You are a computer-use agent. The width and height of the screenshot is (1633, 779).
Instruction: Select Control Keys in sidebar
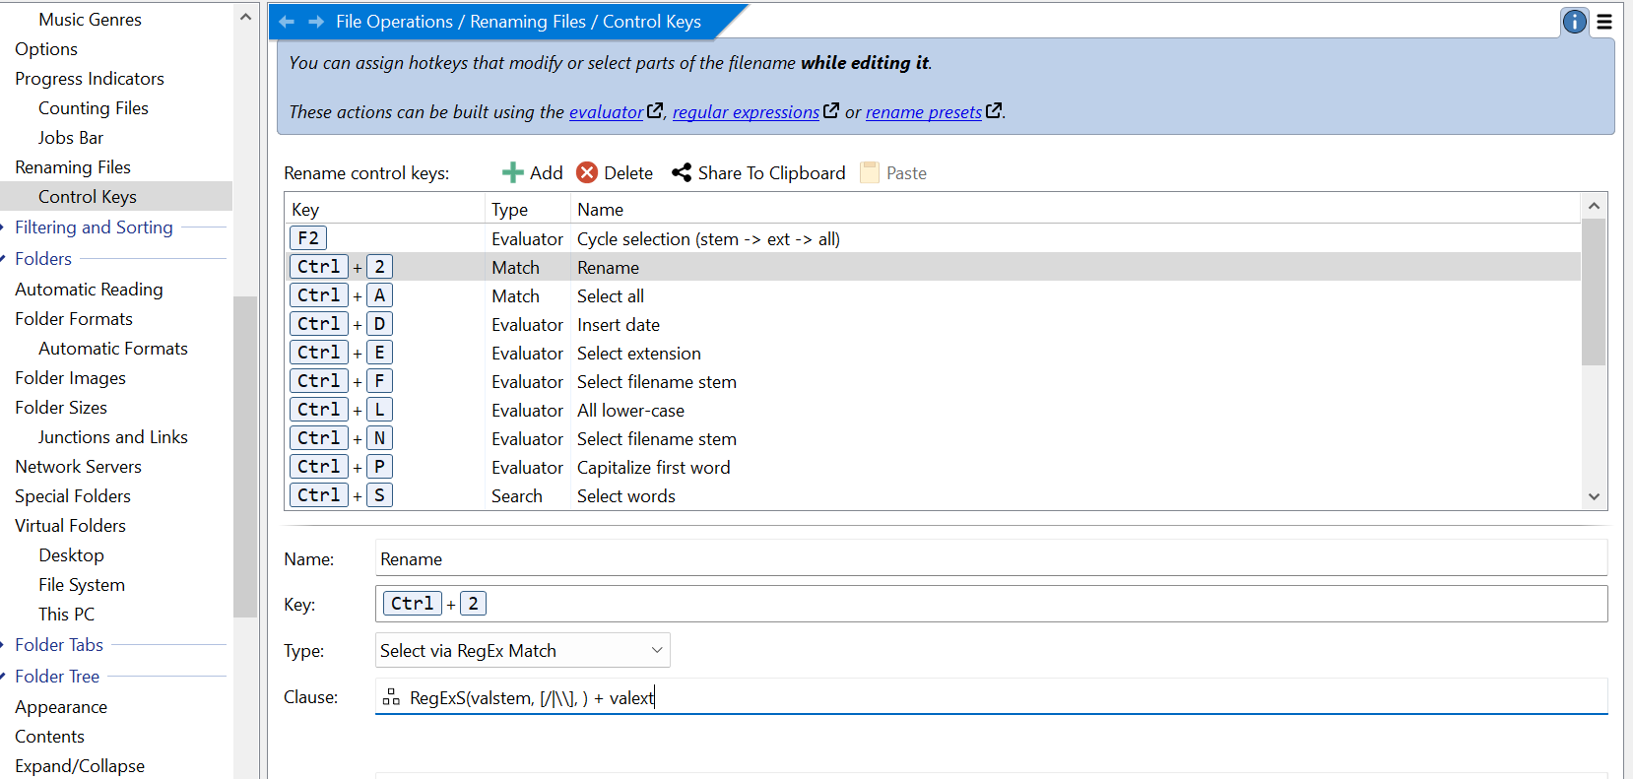(x=88, y=197)
